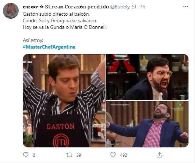
Task: Click the like count 492
Action: point(123,155)
